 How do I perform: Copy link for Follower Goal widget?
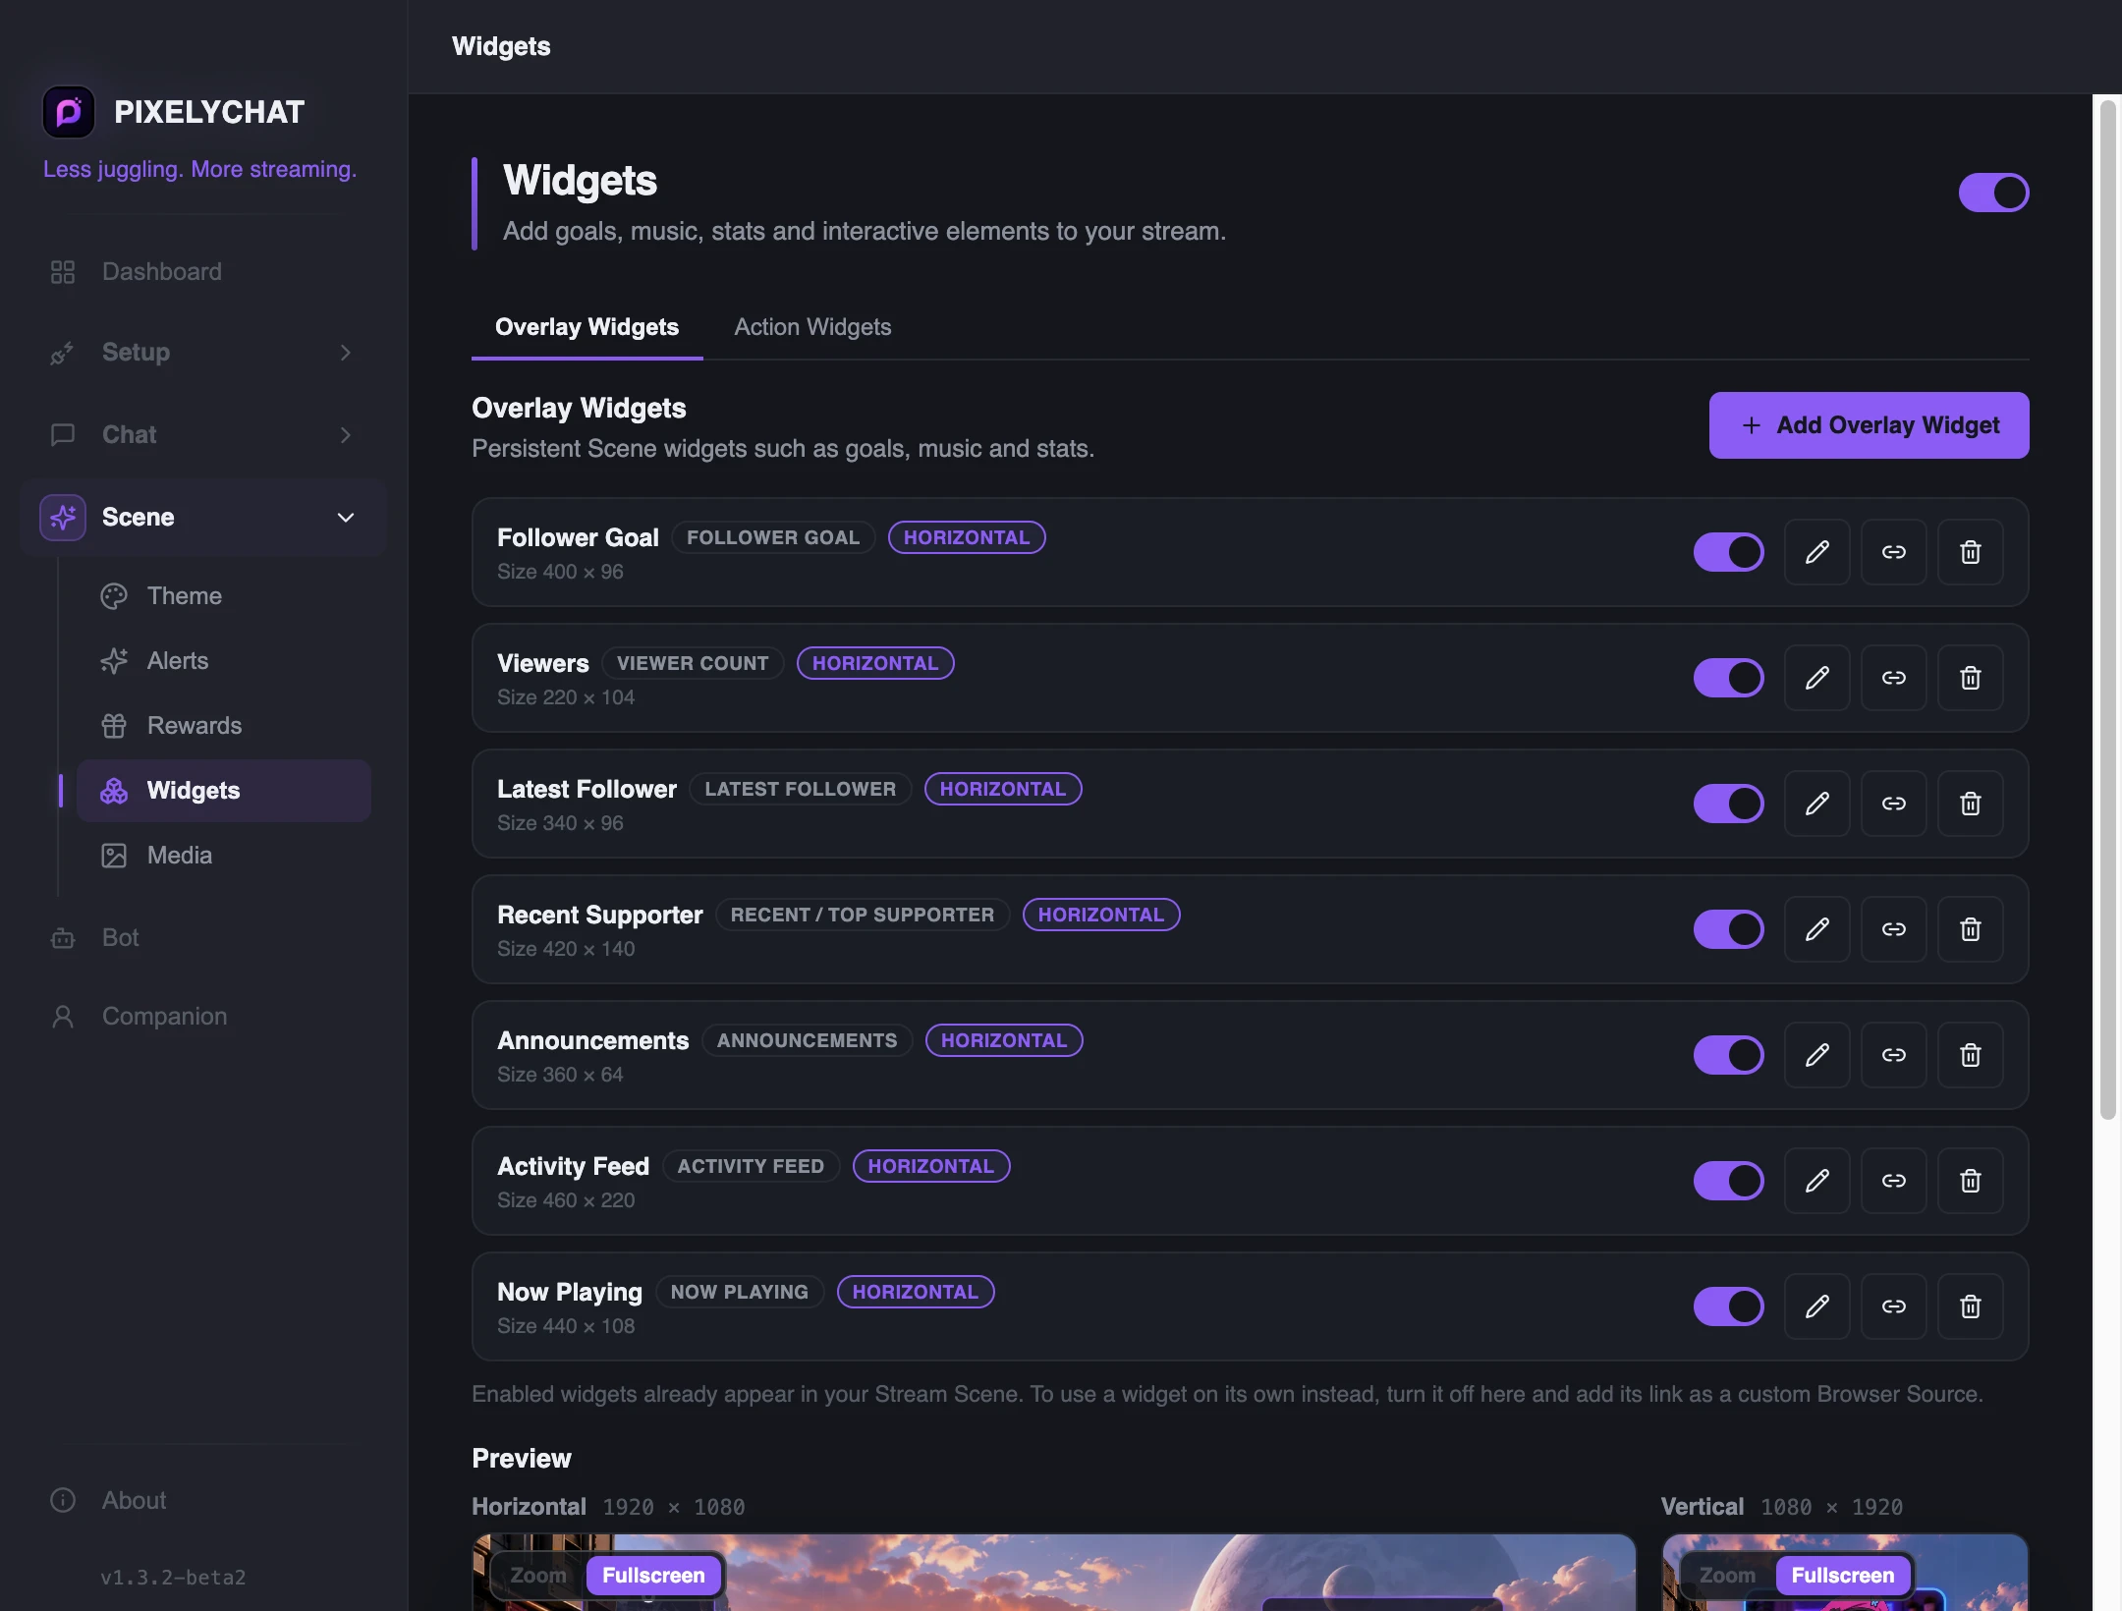click(x=1893, y=552)
